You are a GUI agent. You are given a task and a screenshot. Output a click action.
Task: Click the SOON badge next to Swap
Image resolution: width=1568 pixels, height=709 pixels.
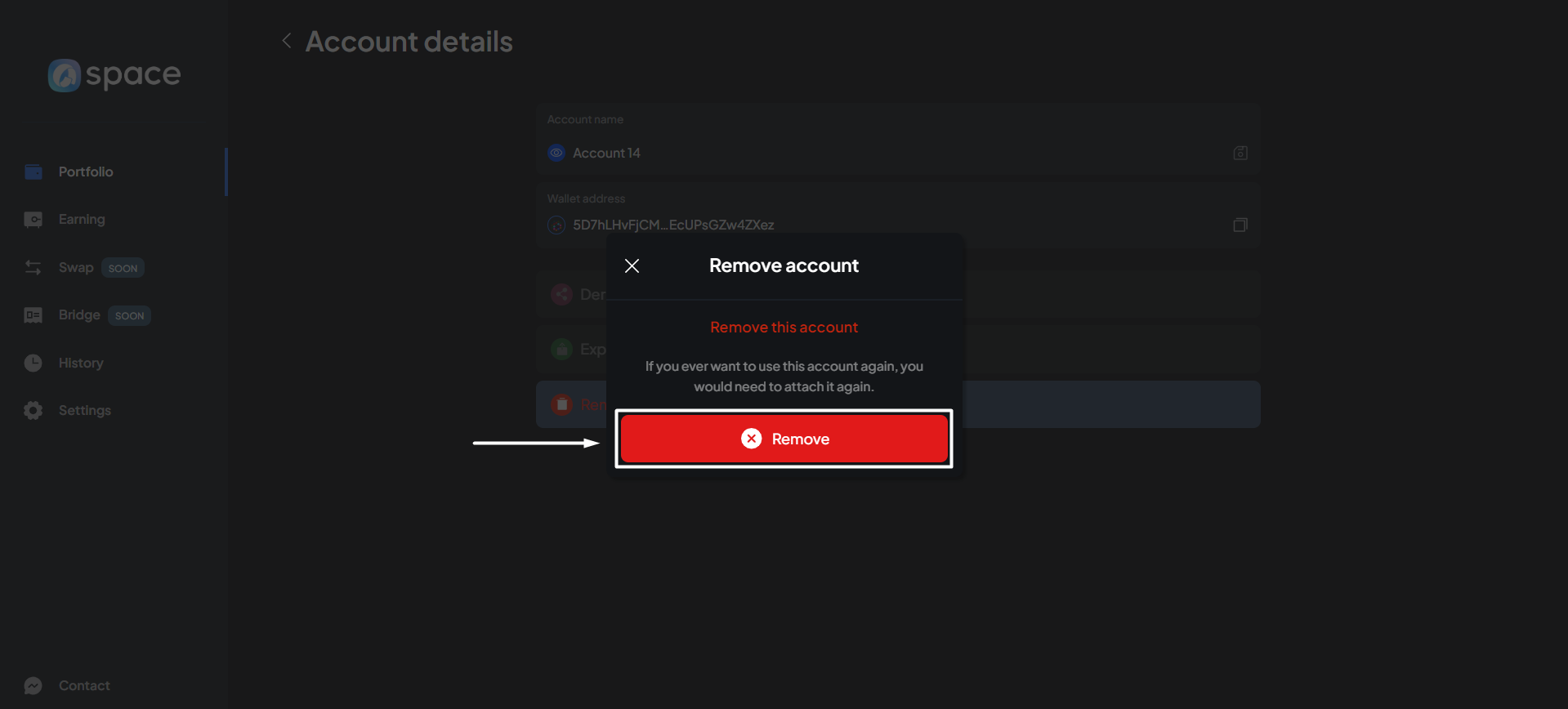[123, 268]
